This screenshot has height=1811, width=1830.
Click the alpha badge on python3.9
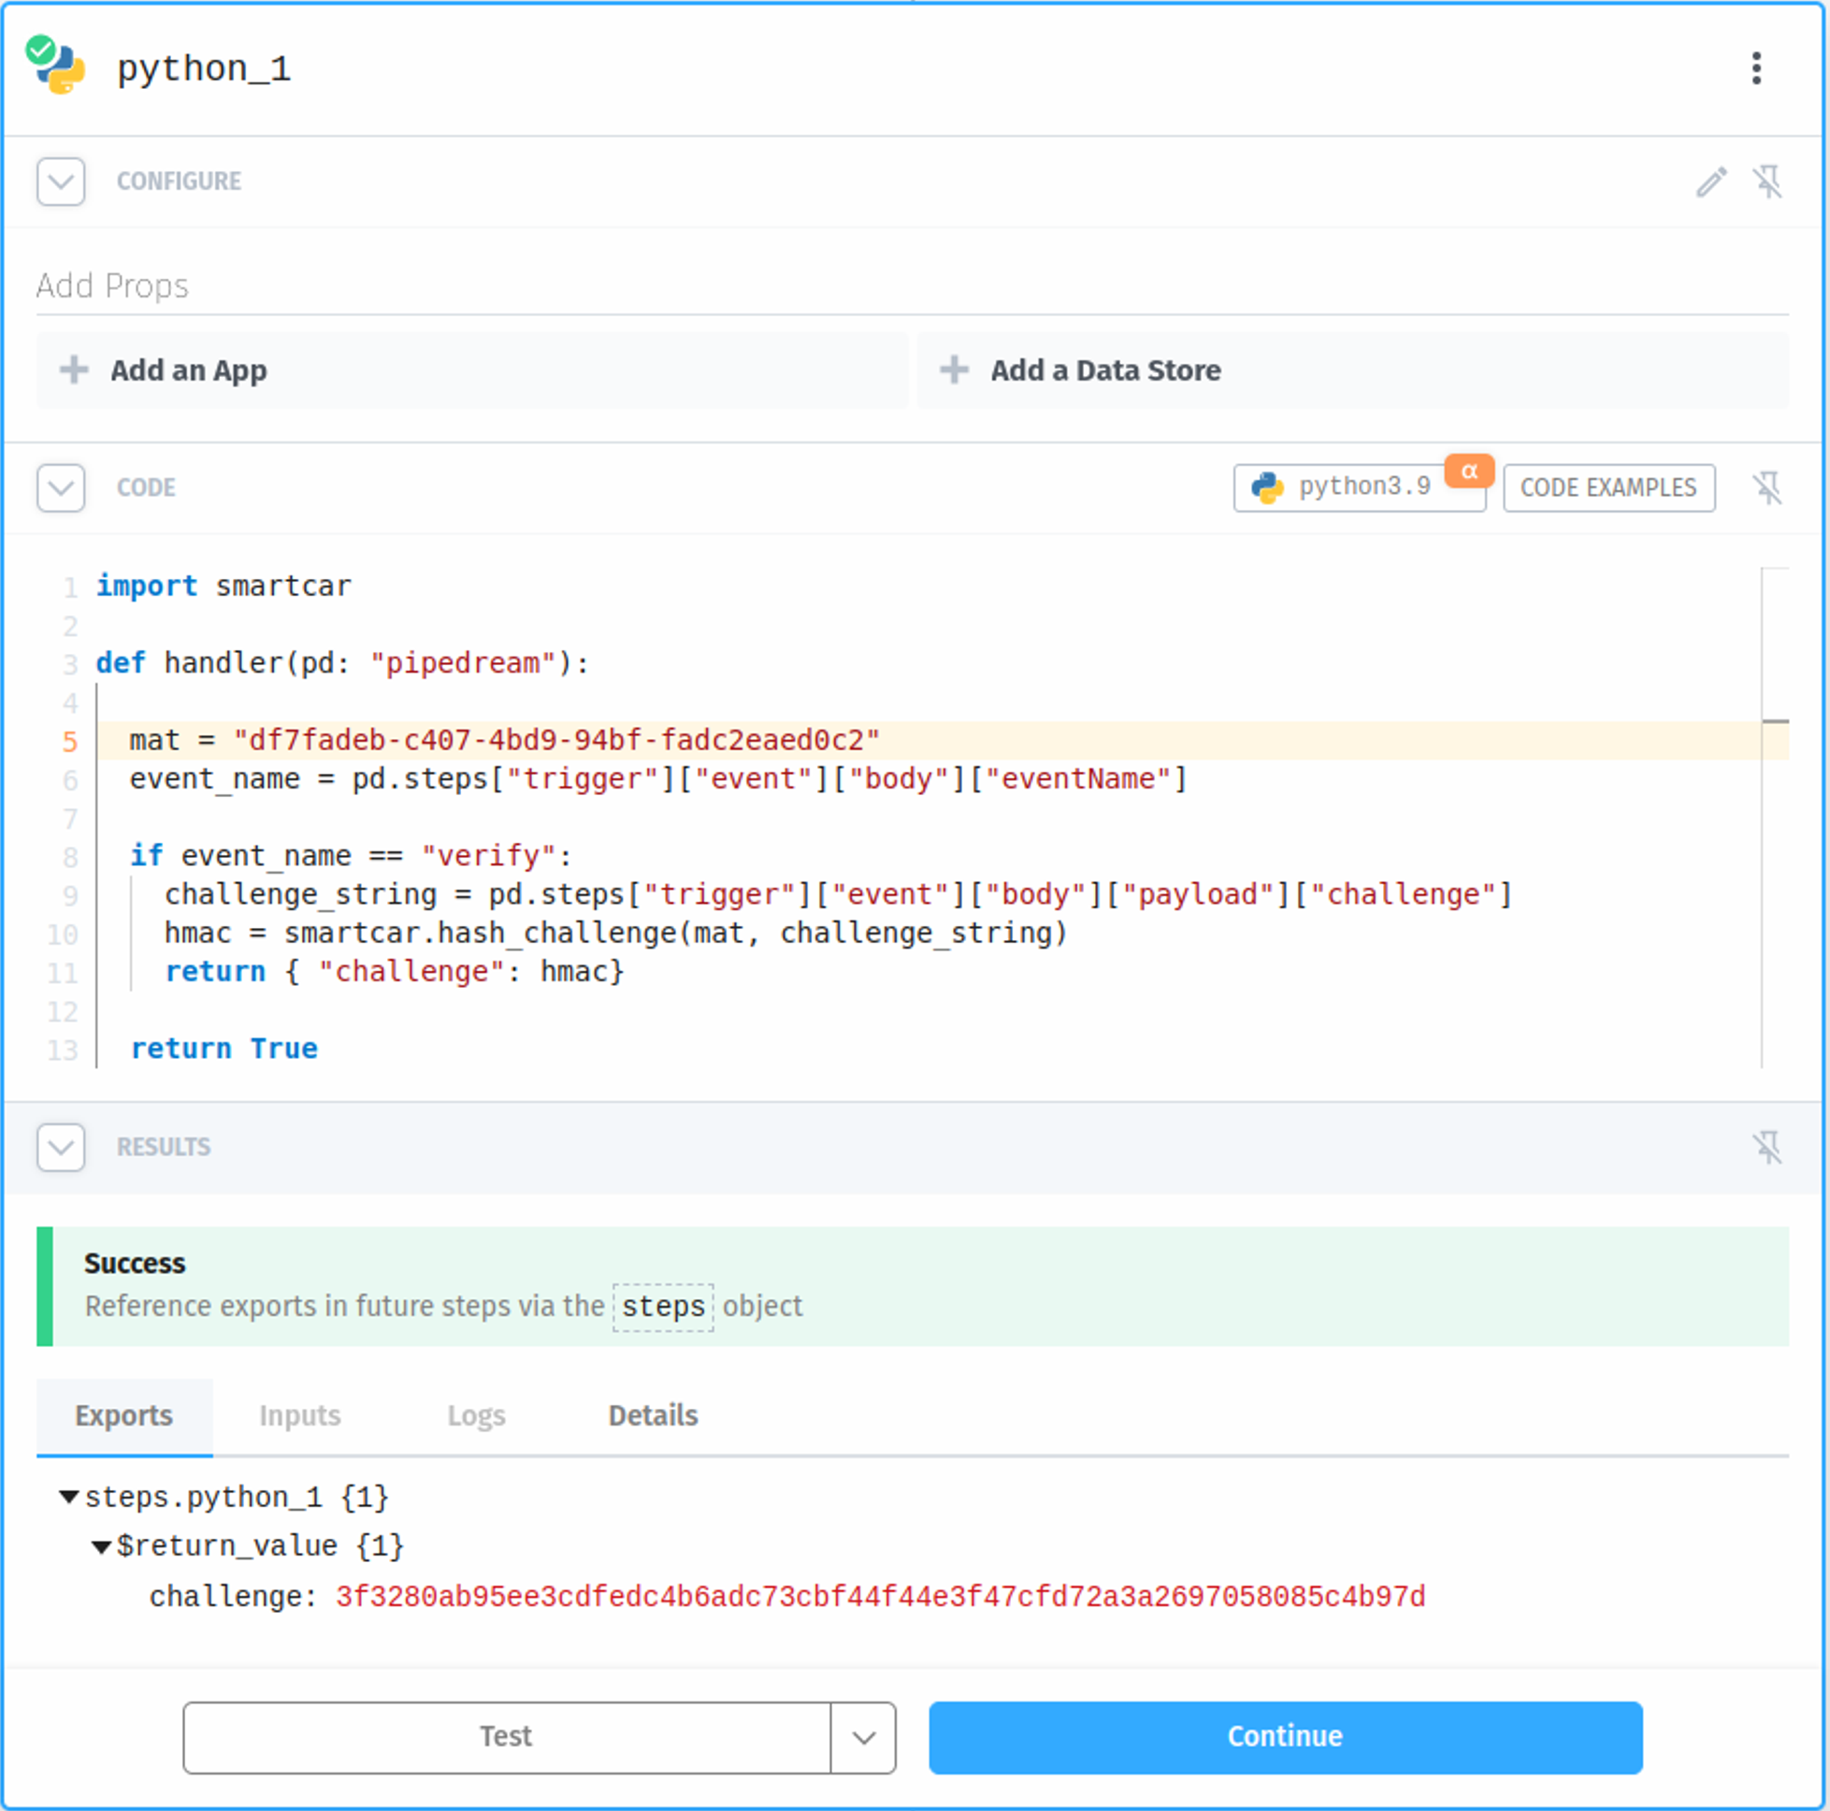[1469, 470]
